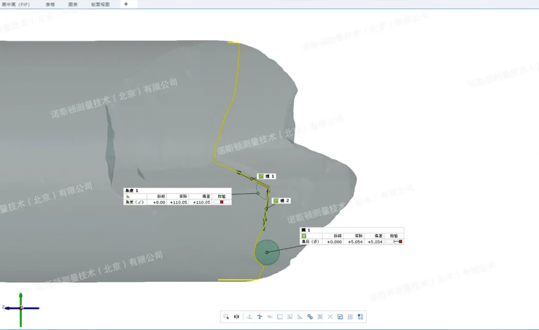Click the two linked circles icon
Viewport: 539px width, 330px height.
pyautogui.click(x=310, y=317)
